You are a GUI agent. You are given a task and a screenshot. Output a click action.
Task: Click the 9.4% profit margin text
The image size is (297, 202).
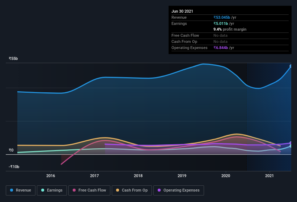click(x=230, y=29)
